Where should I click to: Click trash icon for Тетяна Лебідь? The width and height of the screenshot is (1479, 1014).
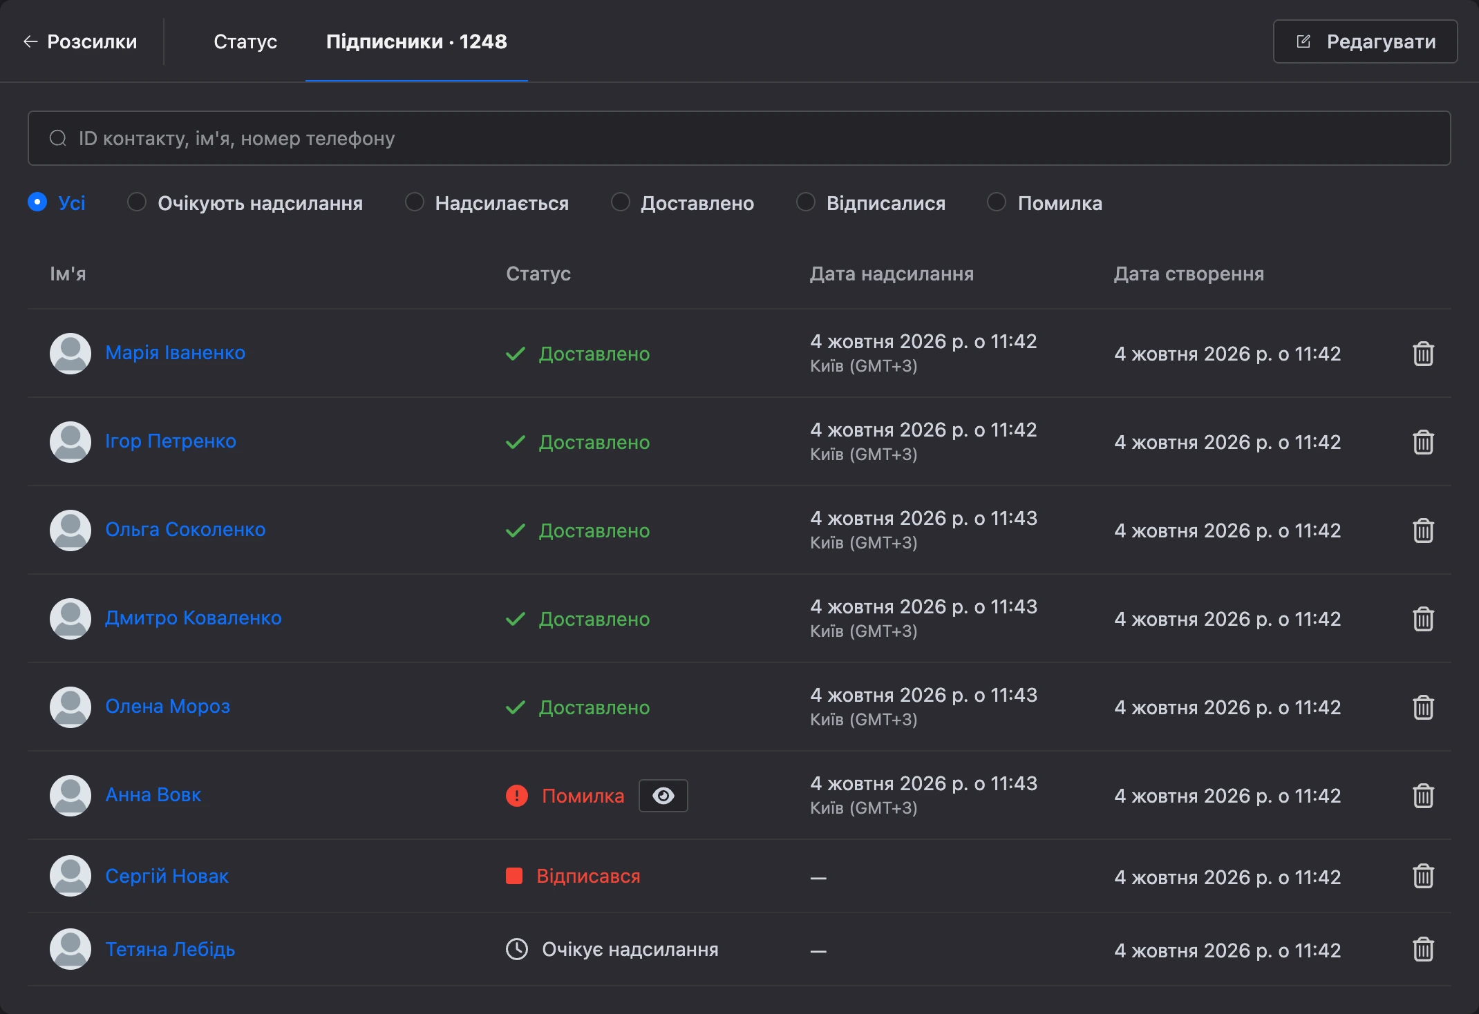coord(1423,949)
